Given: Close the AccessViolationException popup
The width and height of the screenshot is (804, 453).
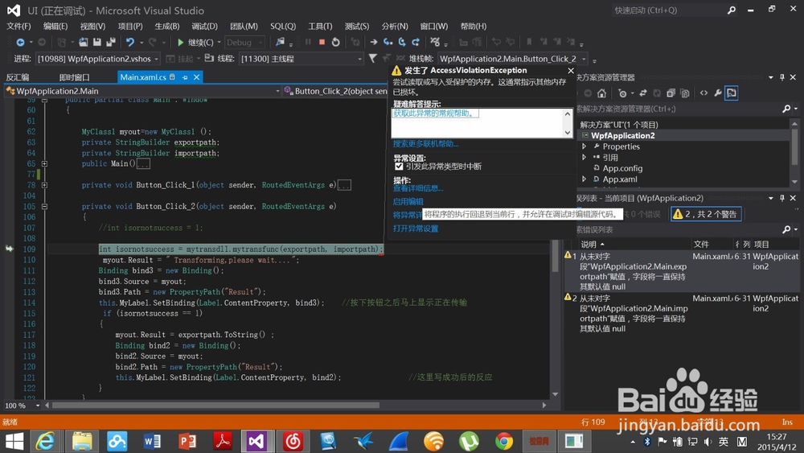Looking at the screenshot, I should [571, 70].
